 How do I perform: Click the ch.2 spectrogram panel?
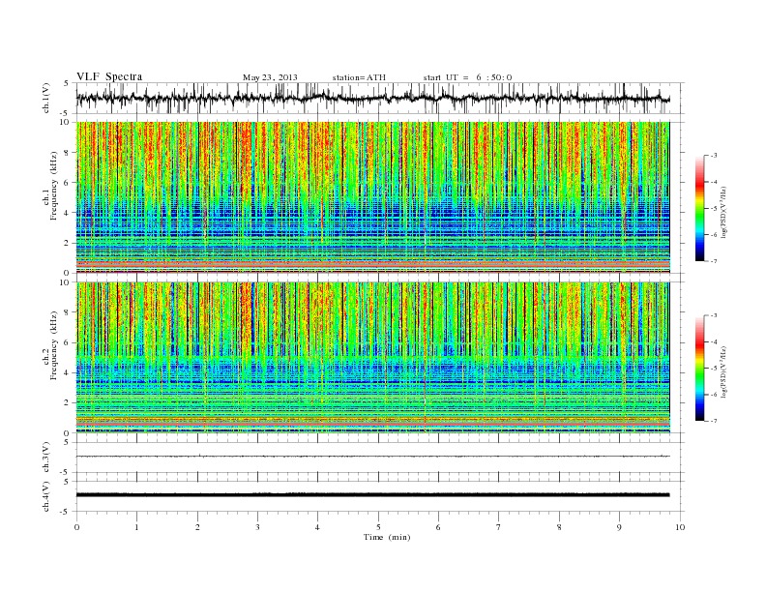(x=372, y=357)
